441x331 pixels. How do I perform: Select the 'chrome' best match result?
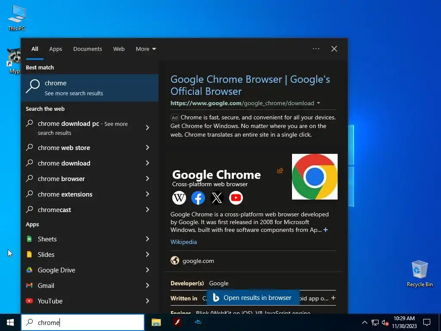90,88
